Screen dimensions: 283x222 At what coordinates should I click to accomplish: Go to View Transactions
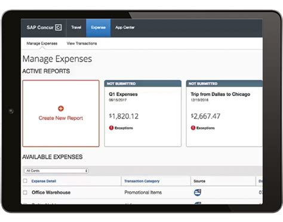pos(82,44)
